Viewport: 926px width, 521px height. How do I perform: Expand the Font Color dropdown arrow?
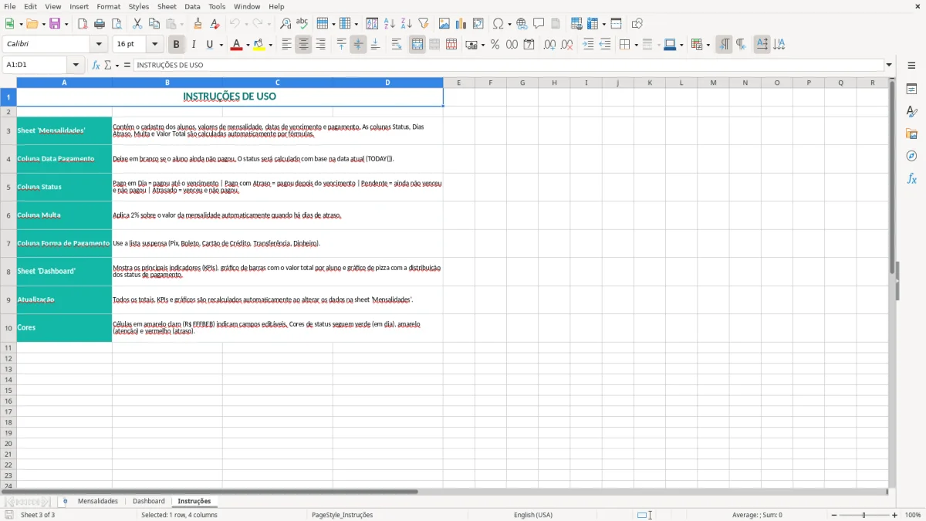click(247, 45)
